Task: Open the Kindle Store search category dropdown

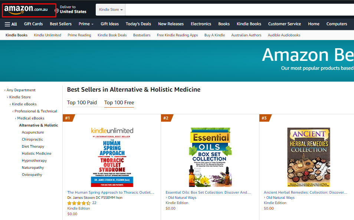Action: tap(111, 10)
